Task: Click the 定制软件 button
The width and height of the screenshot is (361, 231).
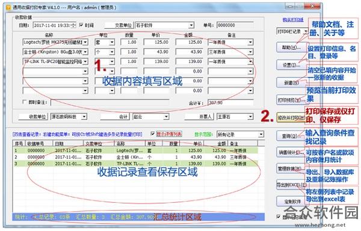Action: click(291, 202)
